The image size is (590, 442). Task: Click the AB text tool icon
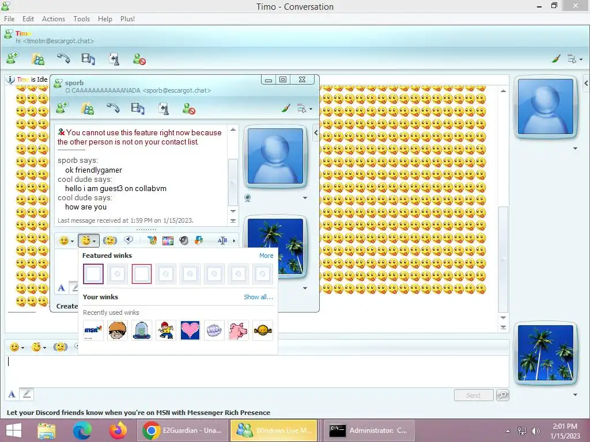222,241
